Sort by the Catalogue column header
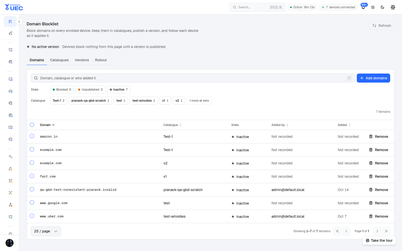The width and height of the screenshot is (402, 251). click(x=172, y=125)
